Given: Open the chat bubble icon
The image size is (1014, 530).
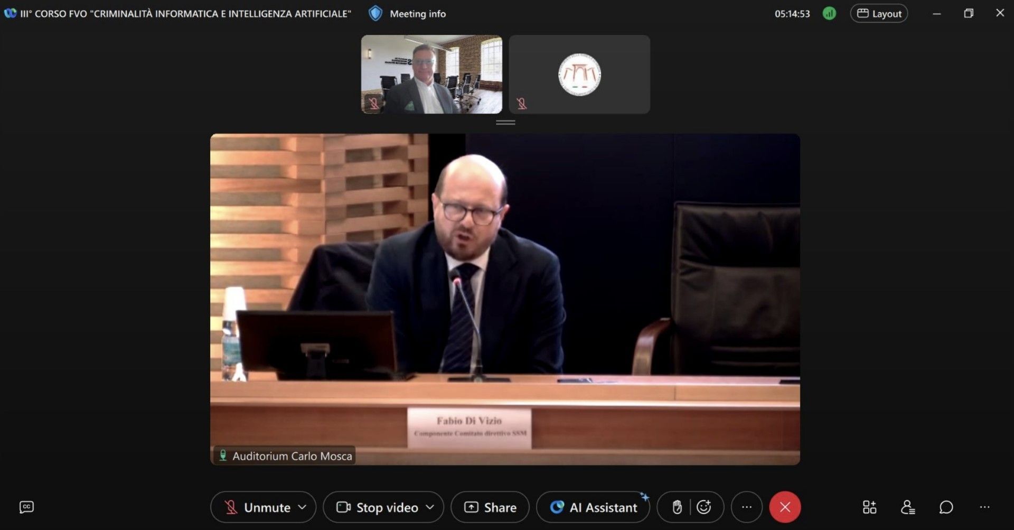Looking at the screenshot, I should click(946, 507).
